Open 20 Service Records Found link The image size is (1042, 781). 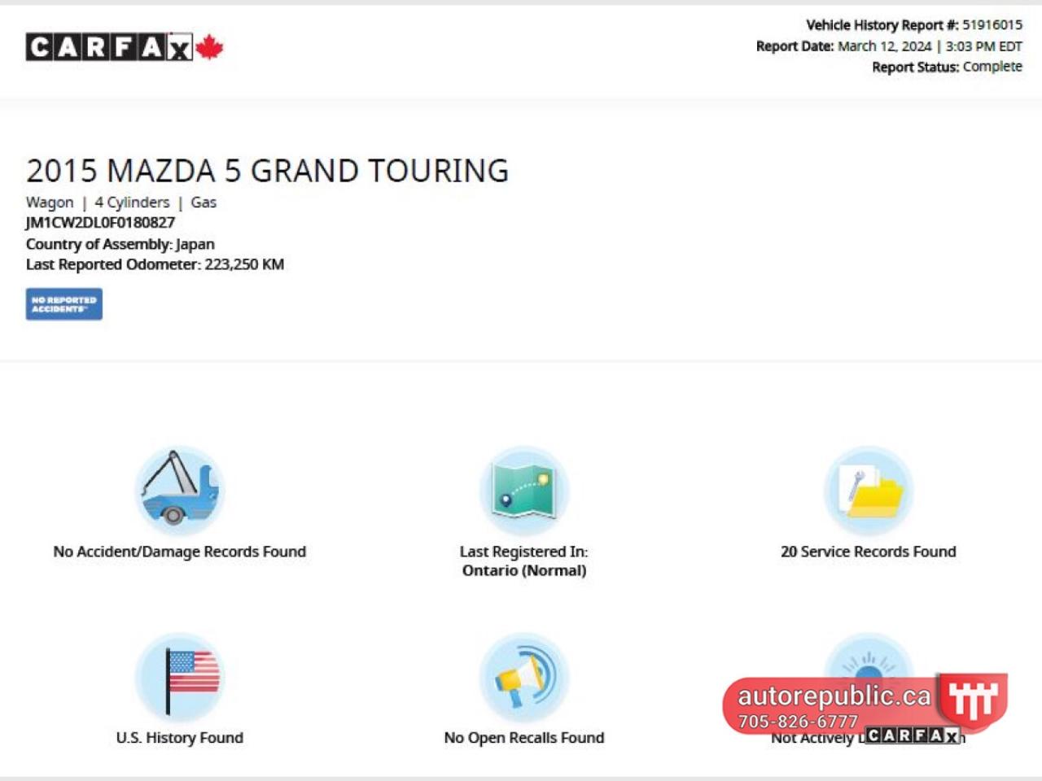868,552
